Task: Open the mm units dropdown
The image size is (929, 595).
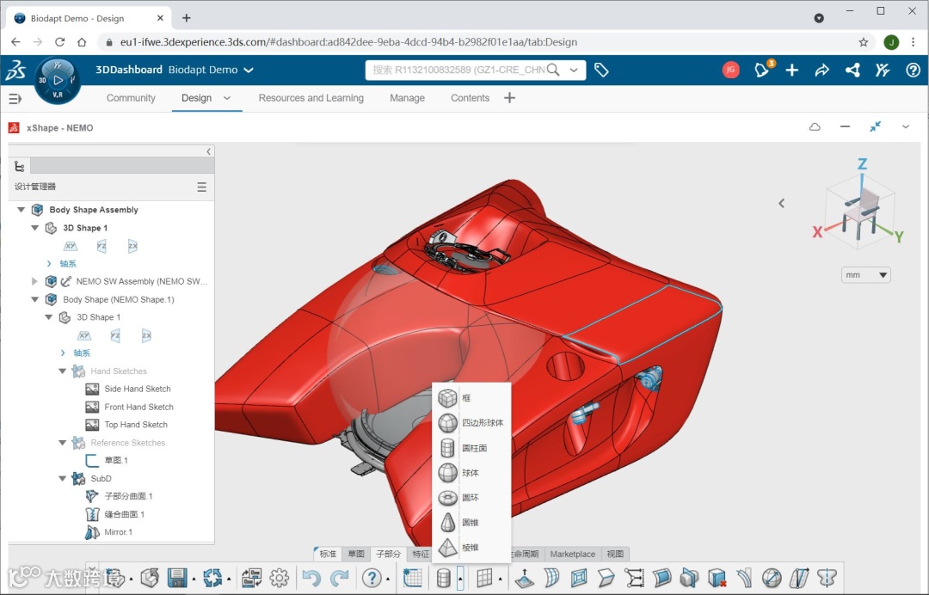Action: (x=865, y=274)
